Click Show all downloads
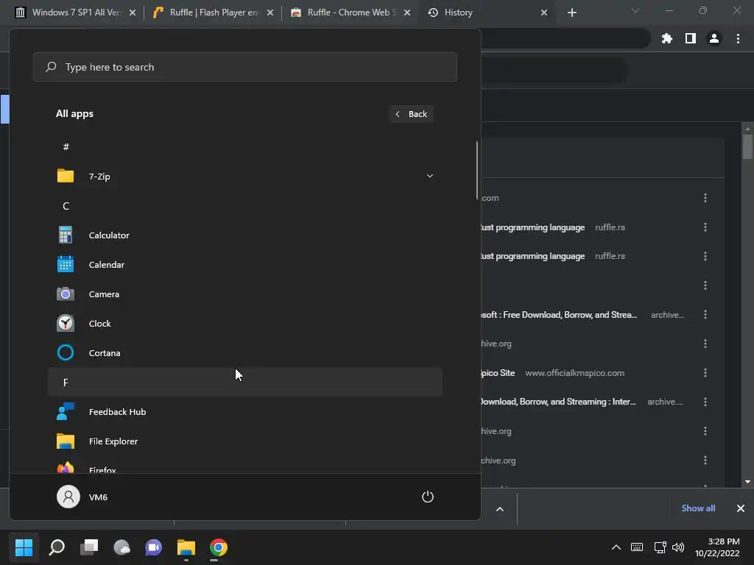 click(x=698, y=508)
